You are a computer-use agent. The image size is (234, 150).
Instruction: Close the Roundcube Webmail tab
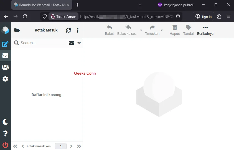(x=68, y=5)
